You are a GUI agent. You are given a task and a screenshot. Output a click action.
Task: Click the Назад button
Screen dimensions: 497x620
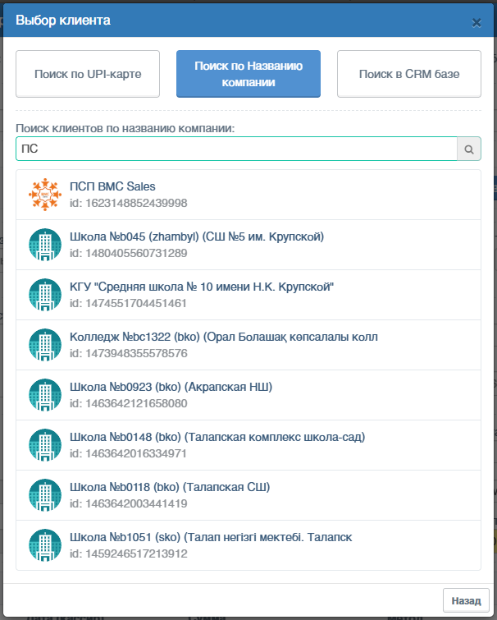(x=466, y=600)
